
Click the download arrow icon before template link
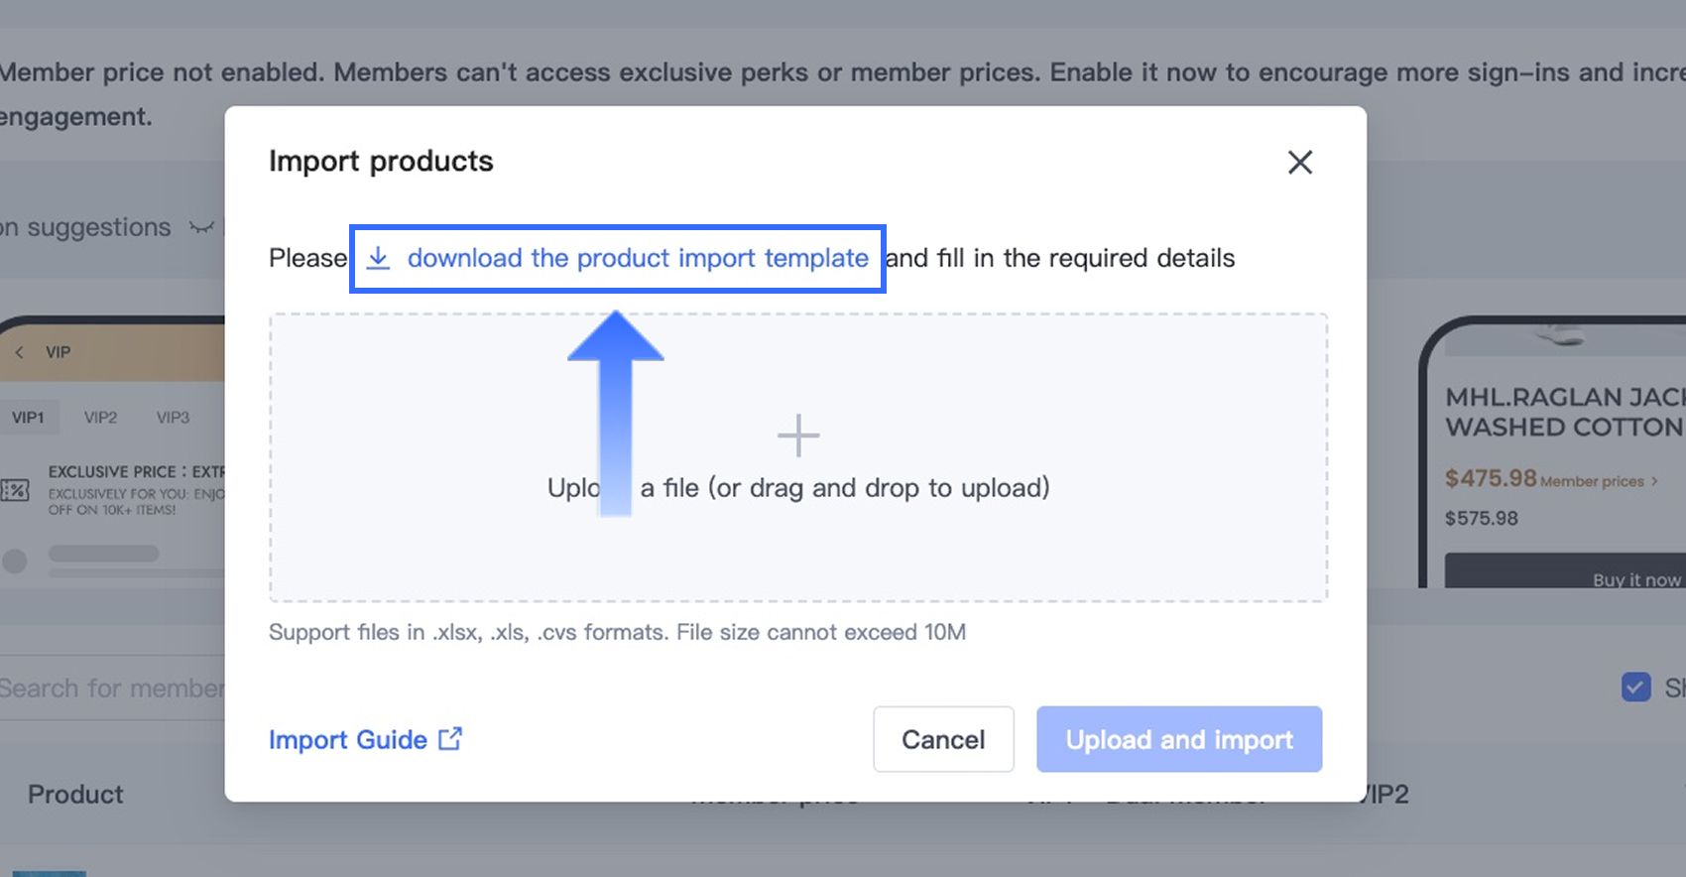click(x=378, y=258)
